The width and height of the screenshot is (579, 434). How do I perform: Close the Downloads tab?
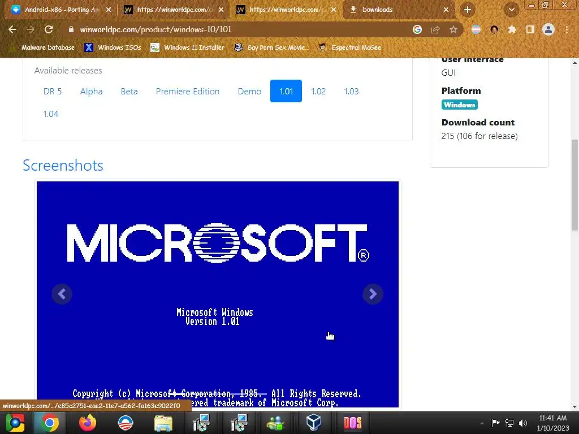pyautogui.click(x=446, y=10)
